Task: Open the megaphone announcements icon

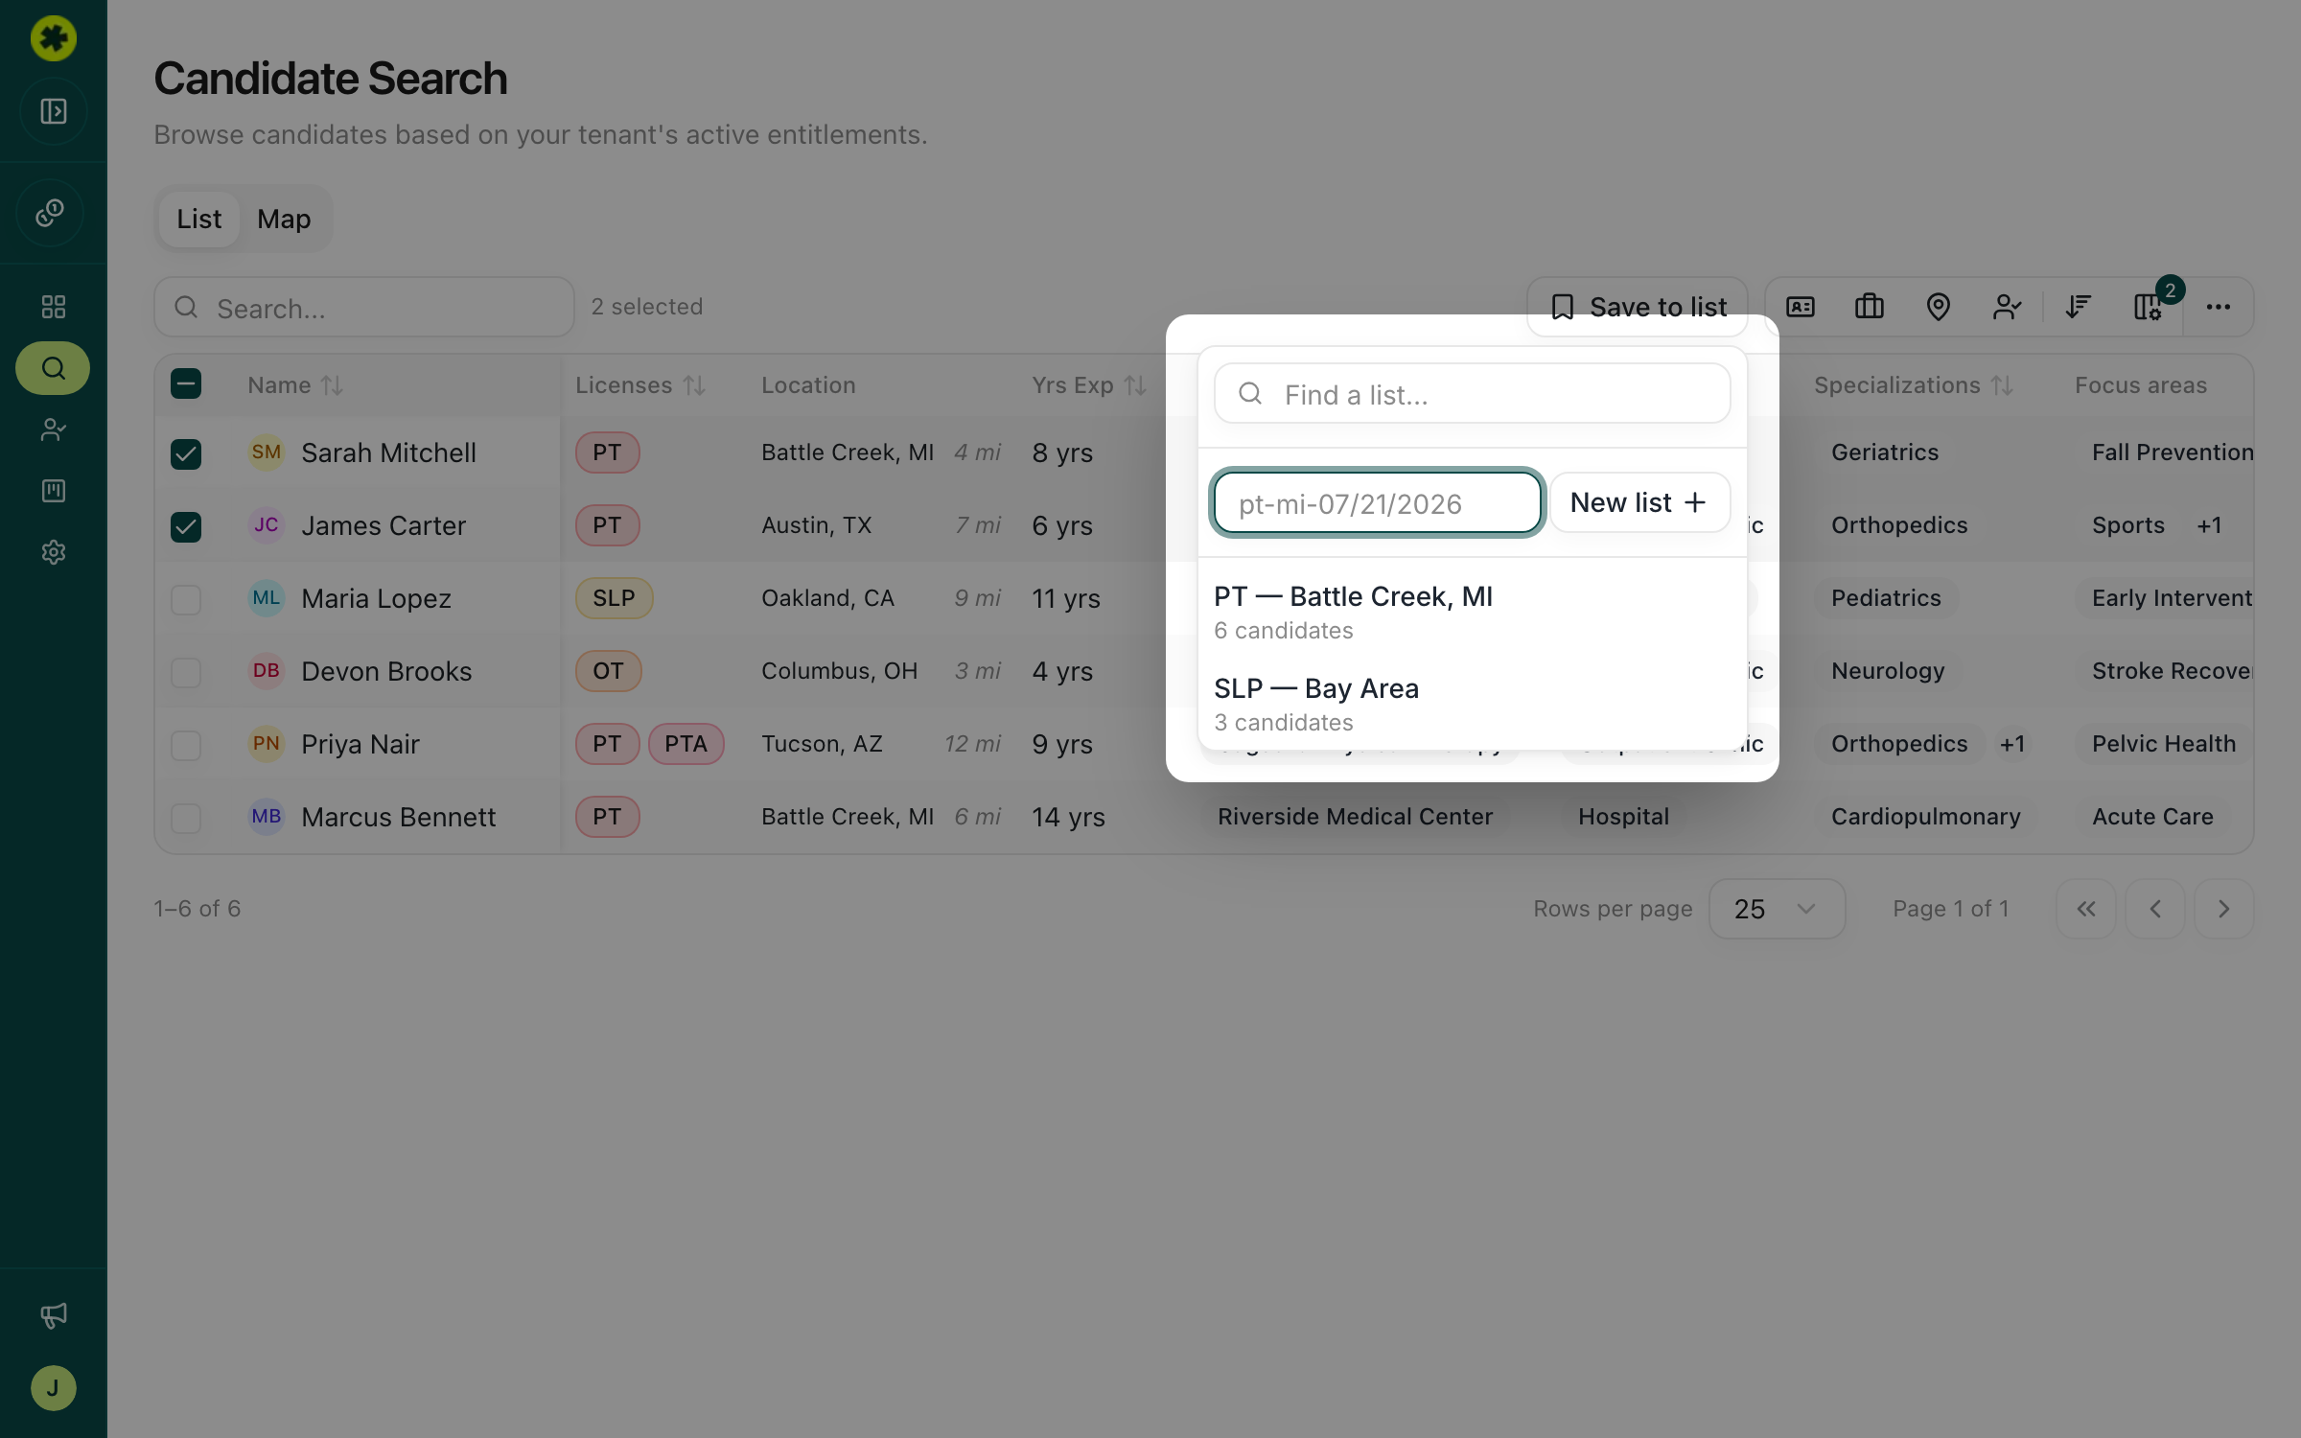Action: tap(54, 1315)
